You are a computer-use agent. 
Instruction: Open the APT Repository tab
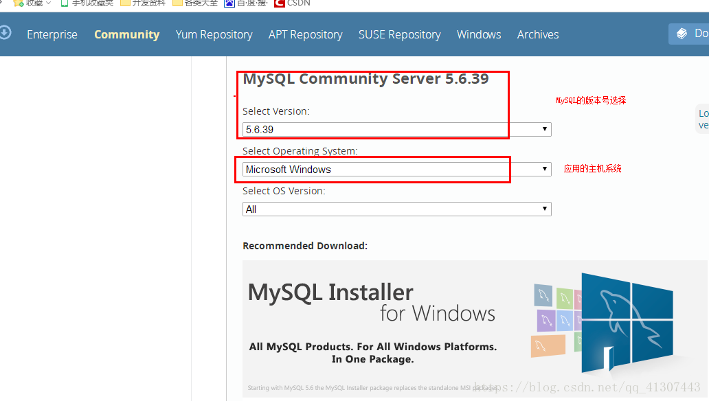click(305, 34)
